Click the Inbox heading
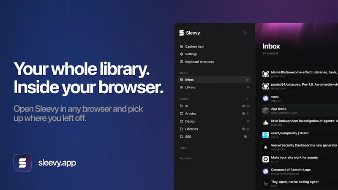This screenshot has height=190, width=338. tap(271, 46)
